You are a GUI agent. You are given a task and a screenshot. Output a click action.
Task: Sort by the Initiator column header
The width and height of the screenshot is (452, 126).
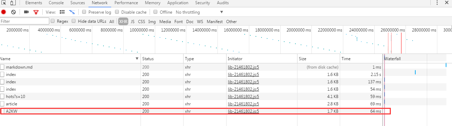tap(262, 59)
